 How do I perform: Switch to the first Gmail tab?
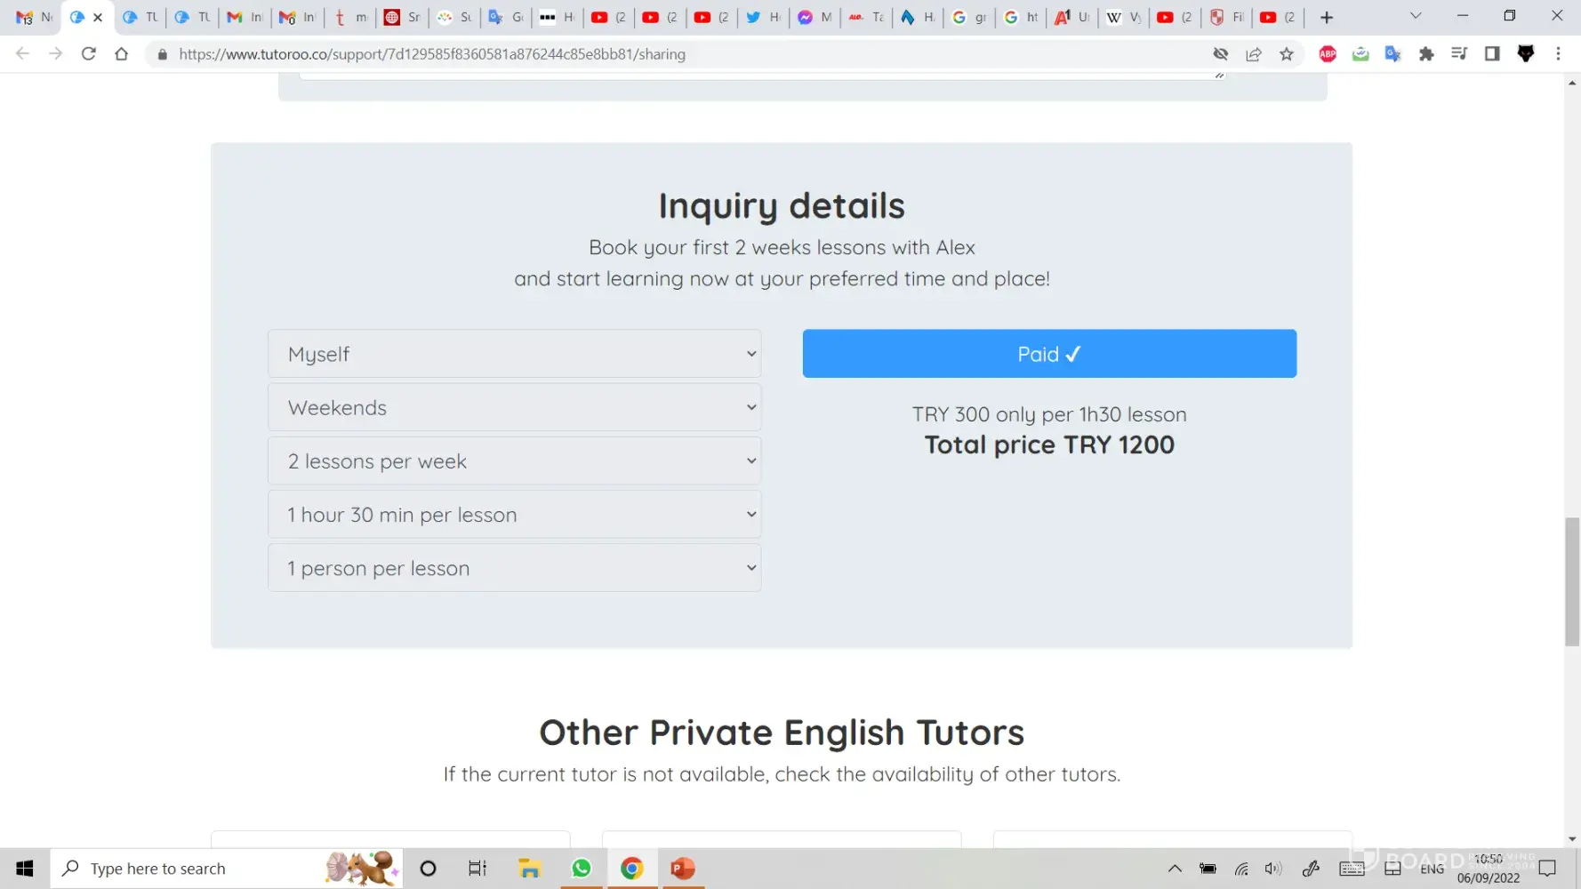coord(34,18)
